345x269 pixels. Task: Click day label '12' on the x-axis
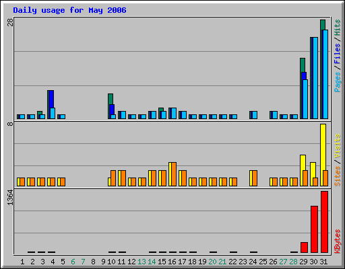[x=131, y=262]
